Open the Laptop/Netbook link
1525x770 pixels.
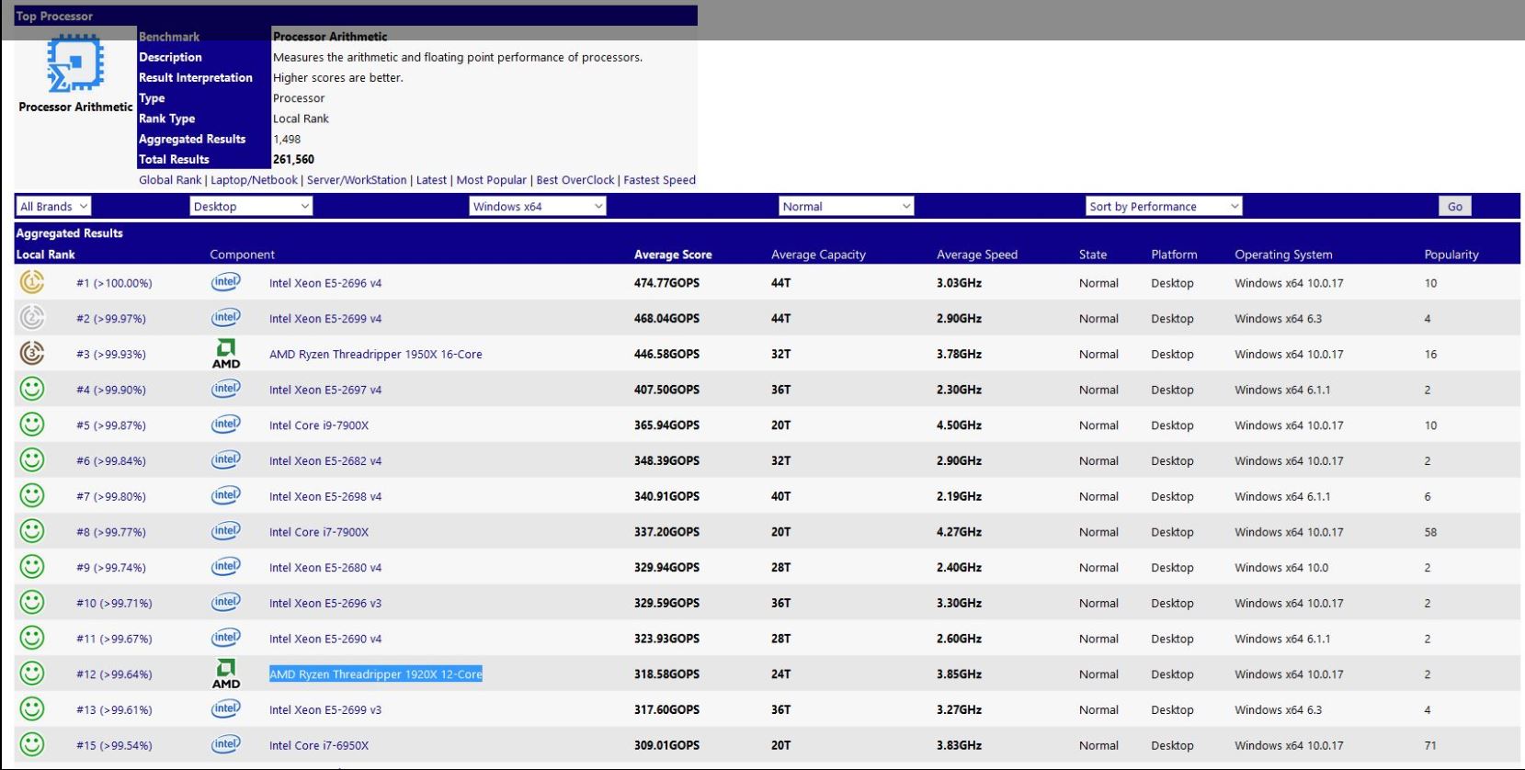[x=255, y=180]
